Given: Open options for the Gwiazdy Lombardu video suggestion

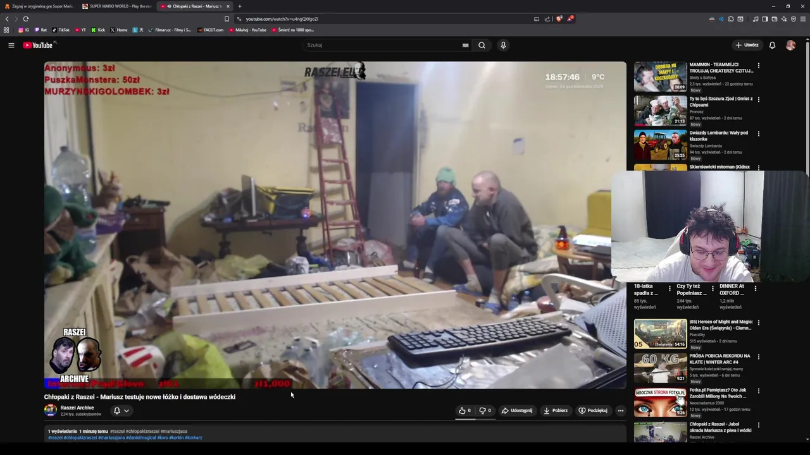Looking at the screenshot, I should tap(758, 133).
